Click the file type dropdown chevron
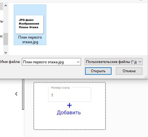The height and width of the screenshot is (137, 148). click(140, 62)
